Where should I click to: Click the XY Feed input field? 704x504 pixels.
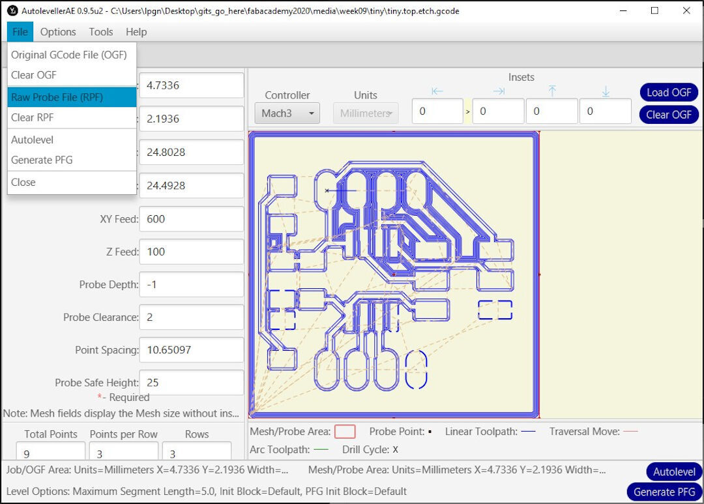tap(192, 219)
